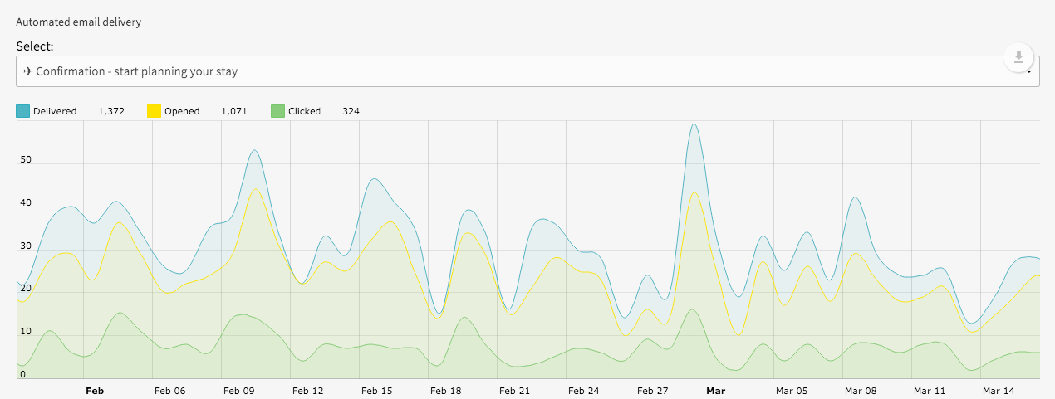Click the 40 value on y-axis
This screenshot has height=399, width=1055.
(26, 203)
